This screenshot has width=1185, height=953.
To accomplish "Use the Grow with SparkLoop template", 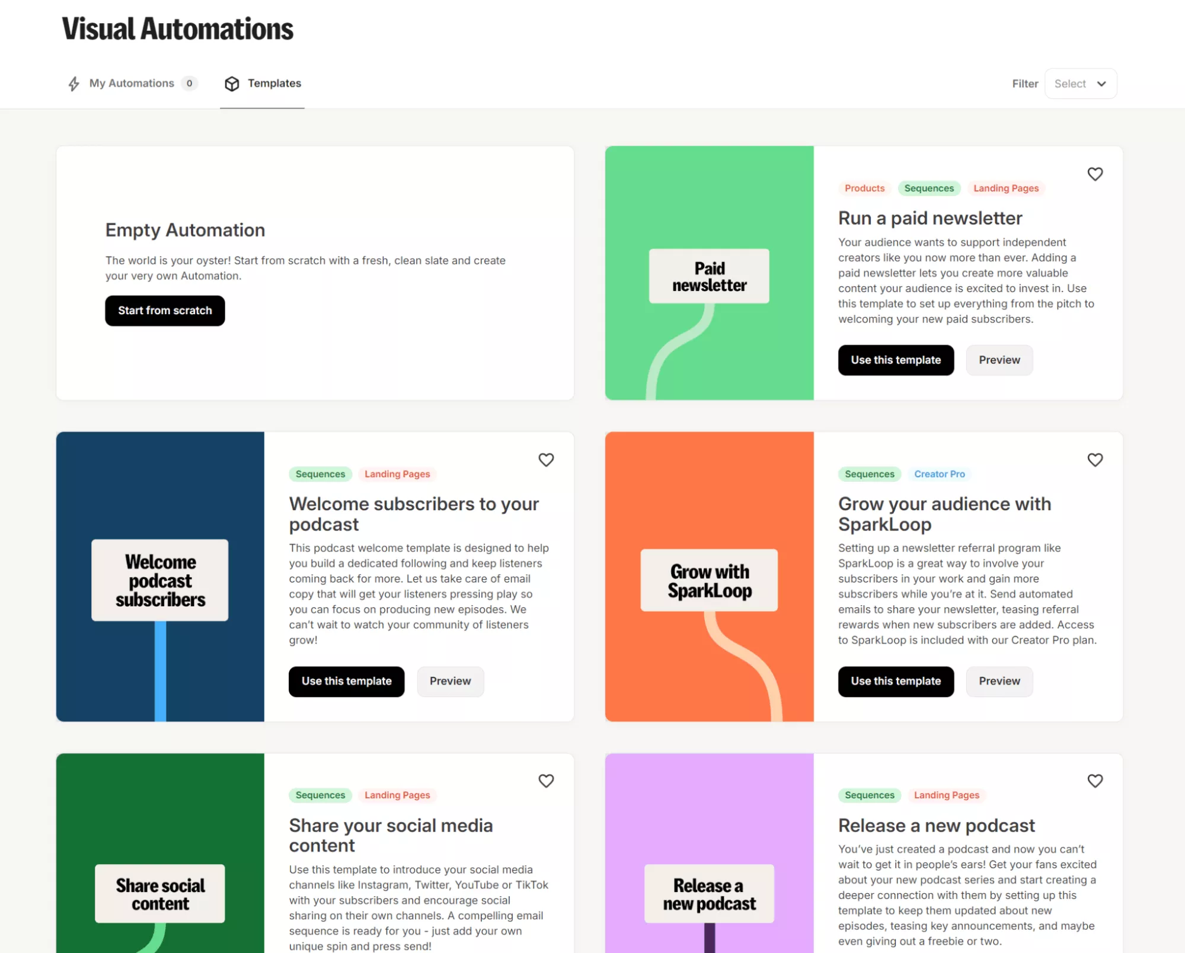I will point(895,681).
